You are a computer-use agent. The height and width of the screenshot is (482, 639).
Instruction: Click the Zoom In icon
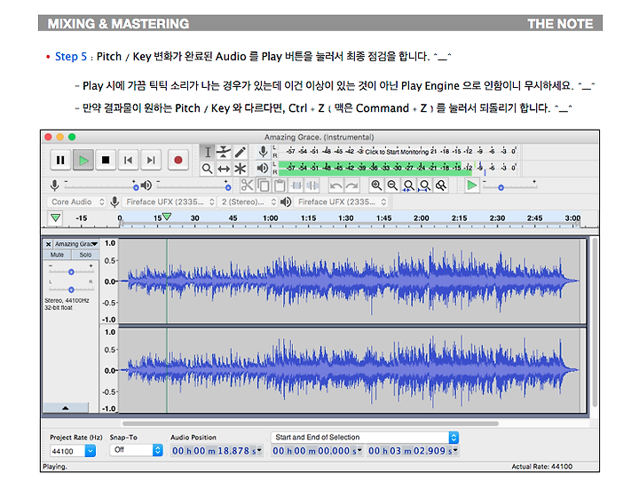click(376, 186)
